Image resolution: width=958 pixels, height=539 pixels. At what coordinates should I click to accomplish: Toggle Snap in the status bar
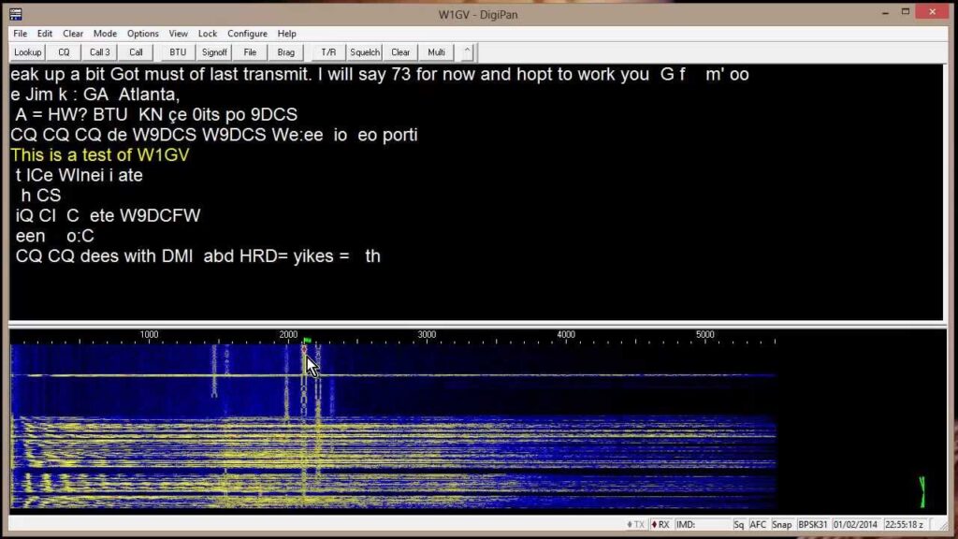click(781, 524)
